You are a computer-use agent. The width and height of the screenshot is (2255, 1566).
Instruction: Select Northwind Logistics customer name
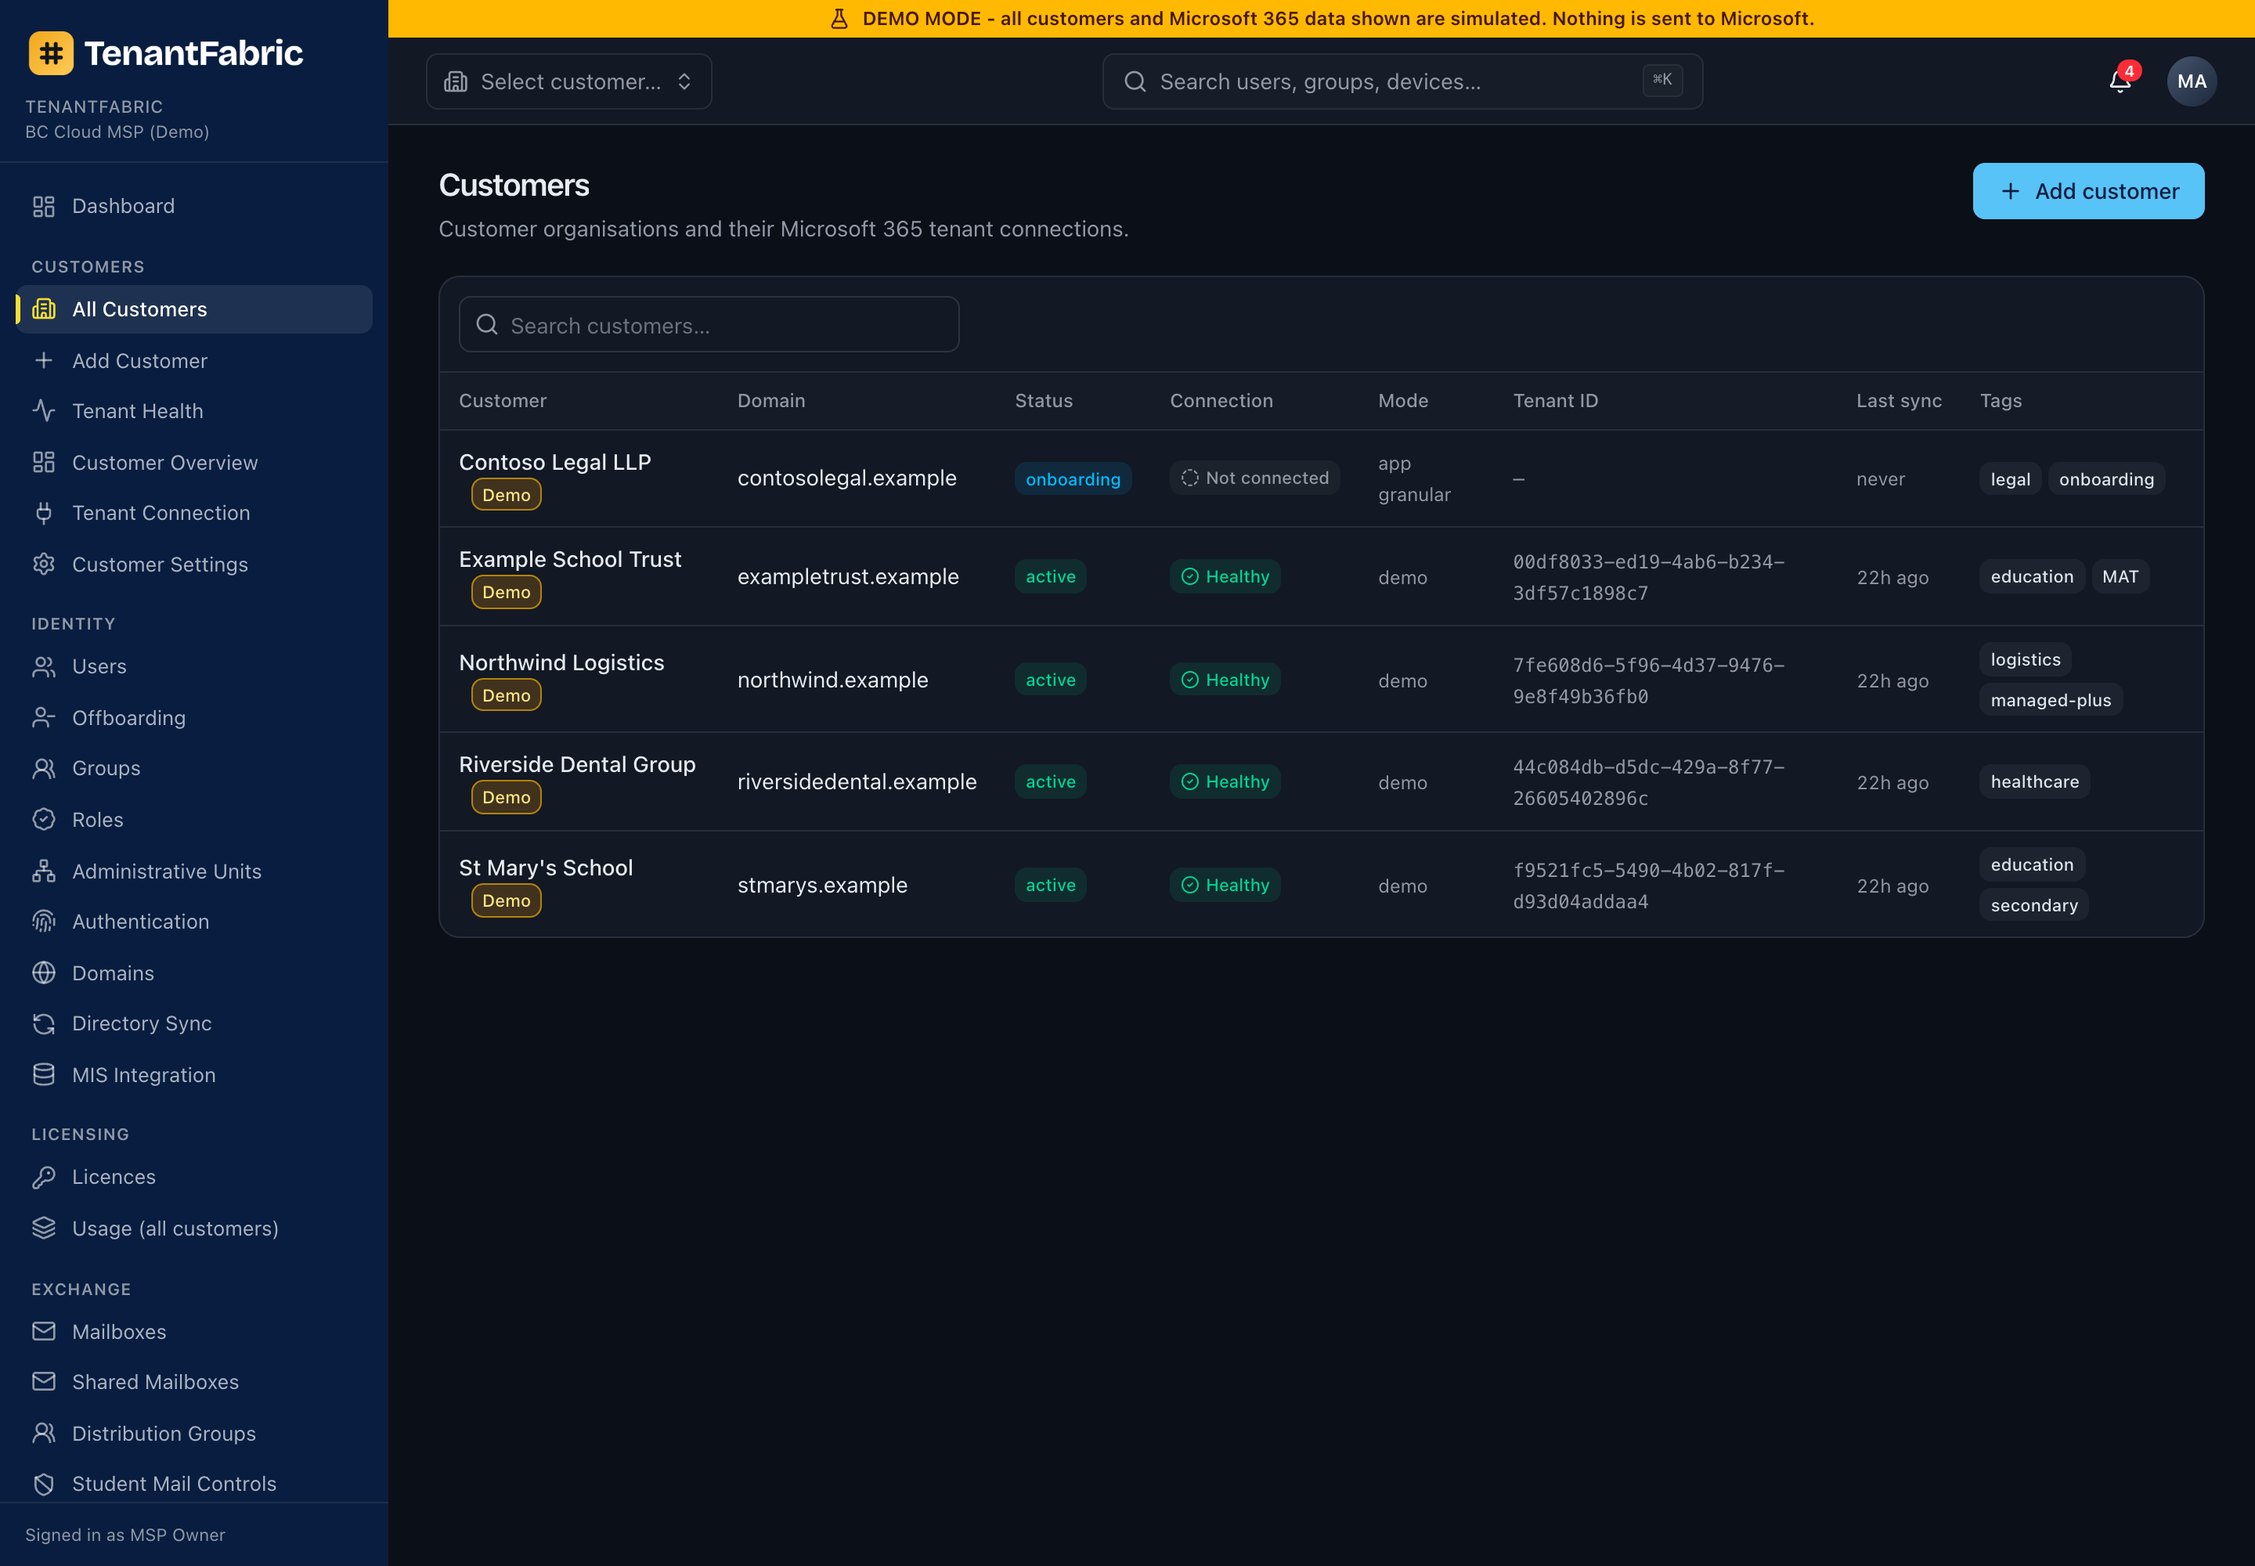pyautogui.click(x=561, y=662)
